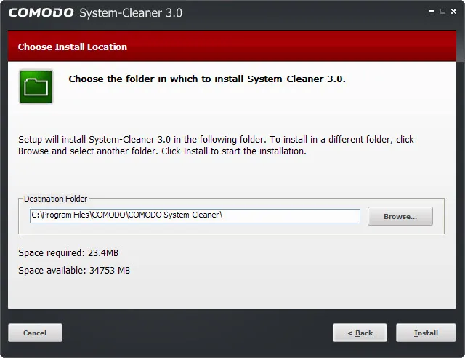The image size is (465, 358).
Task: Click the 'Space available: 34753 MB' text
Action: click(74, 271)
